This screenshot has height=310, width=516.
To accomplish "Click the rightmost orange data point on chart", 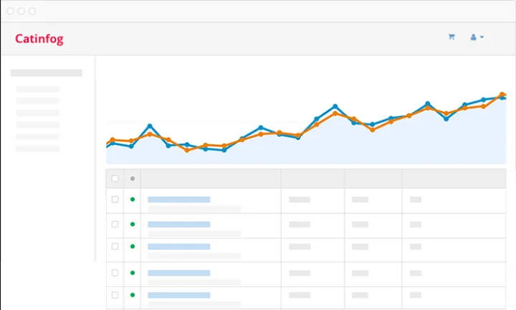I will point(502,94).
